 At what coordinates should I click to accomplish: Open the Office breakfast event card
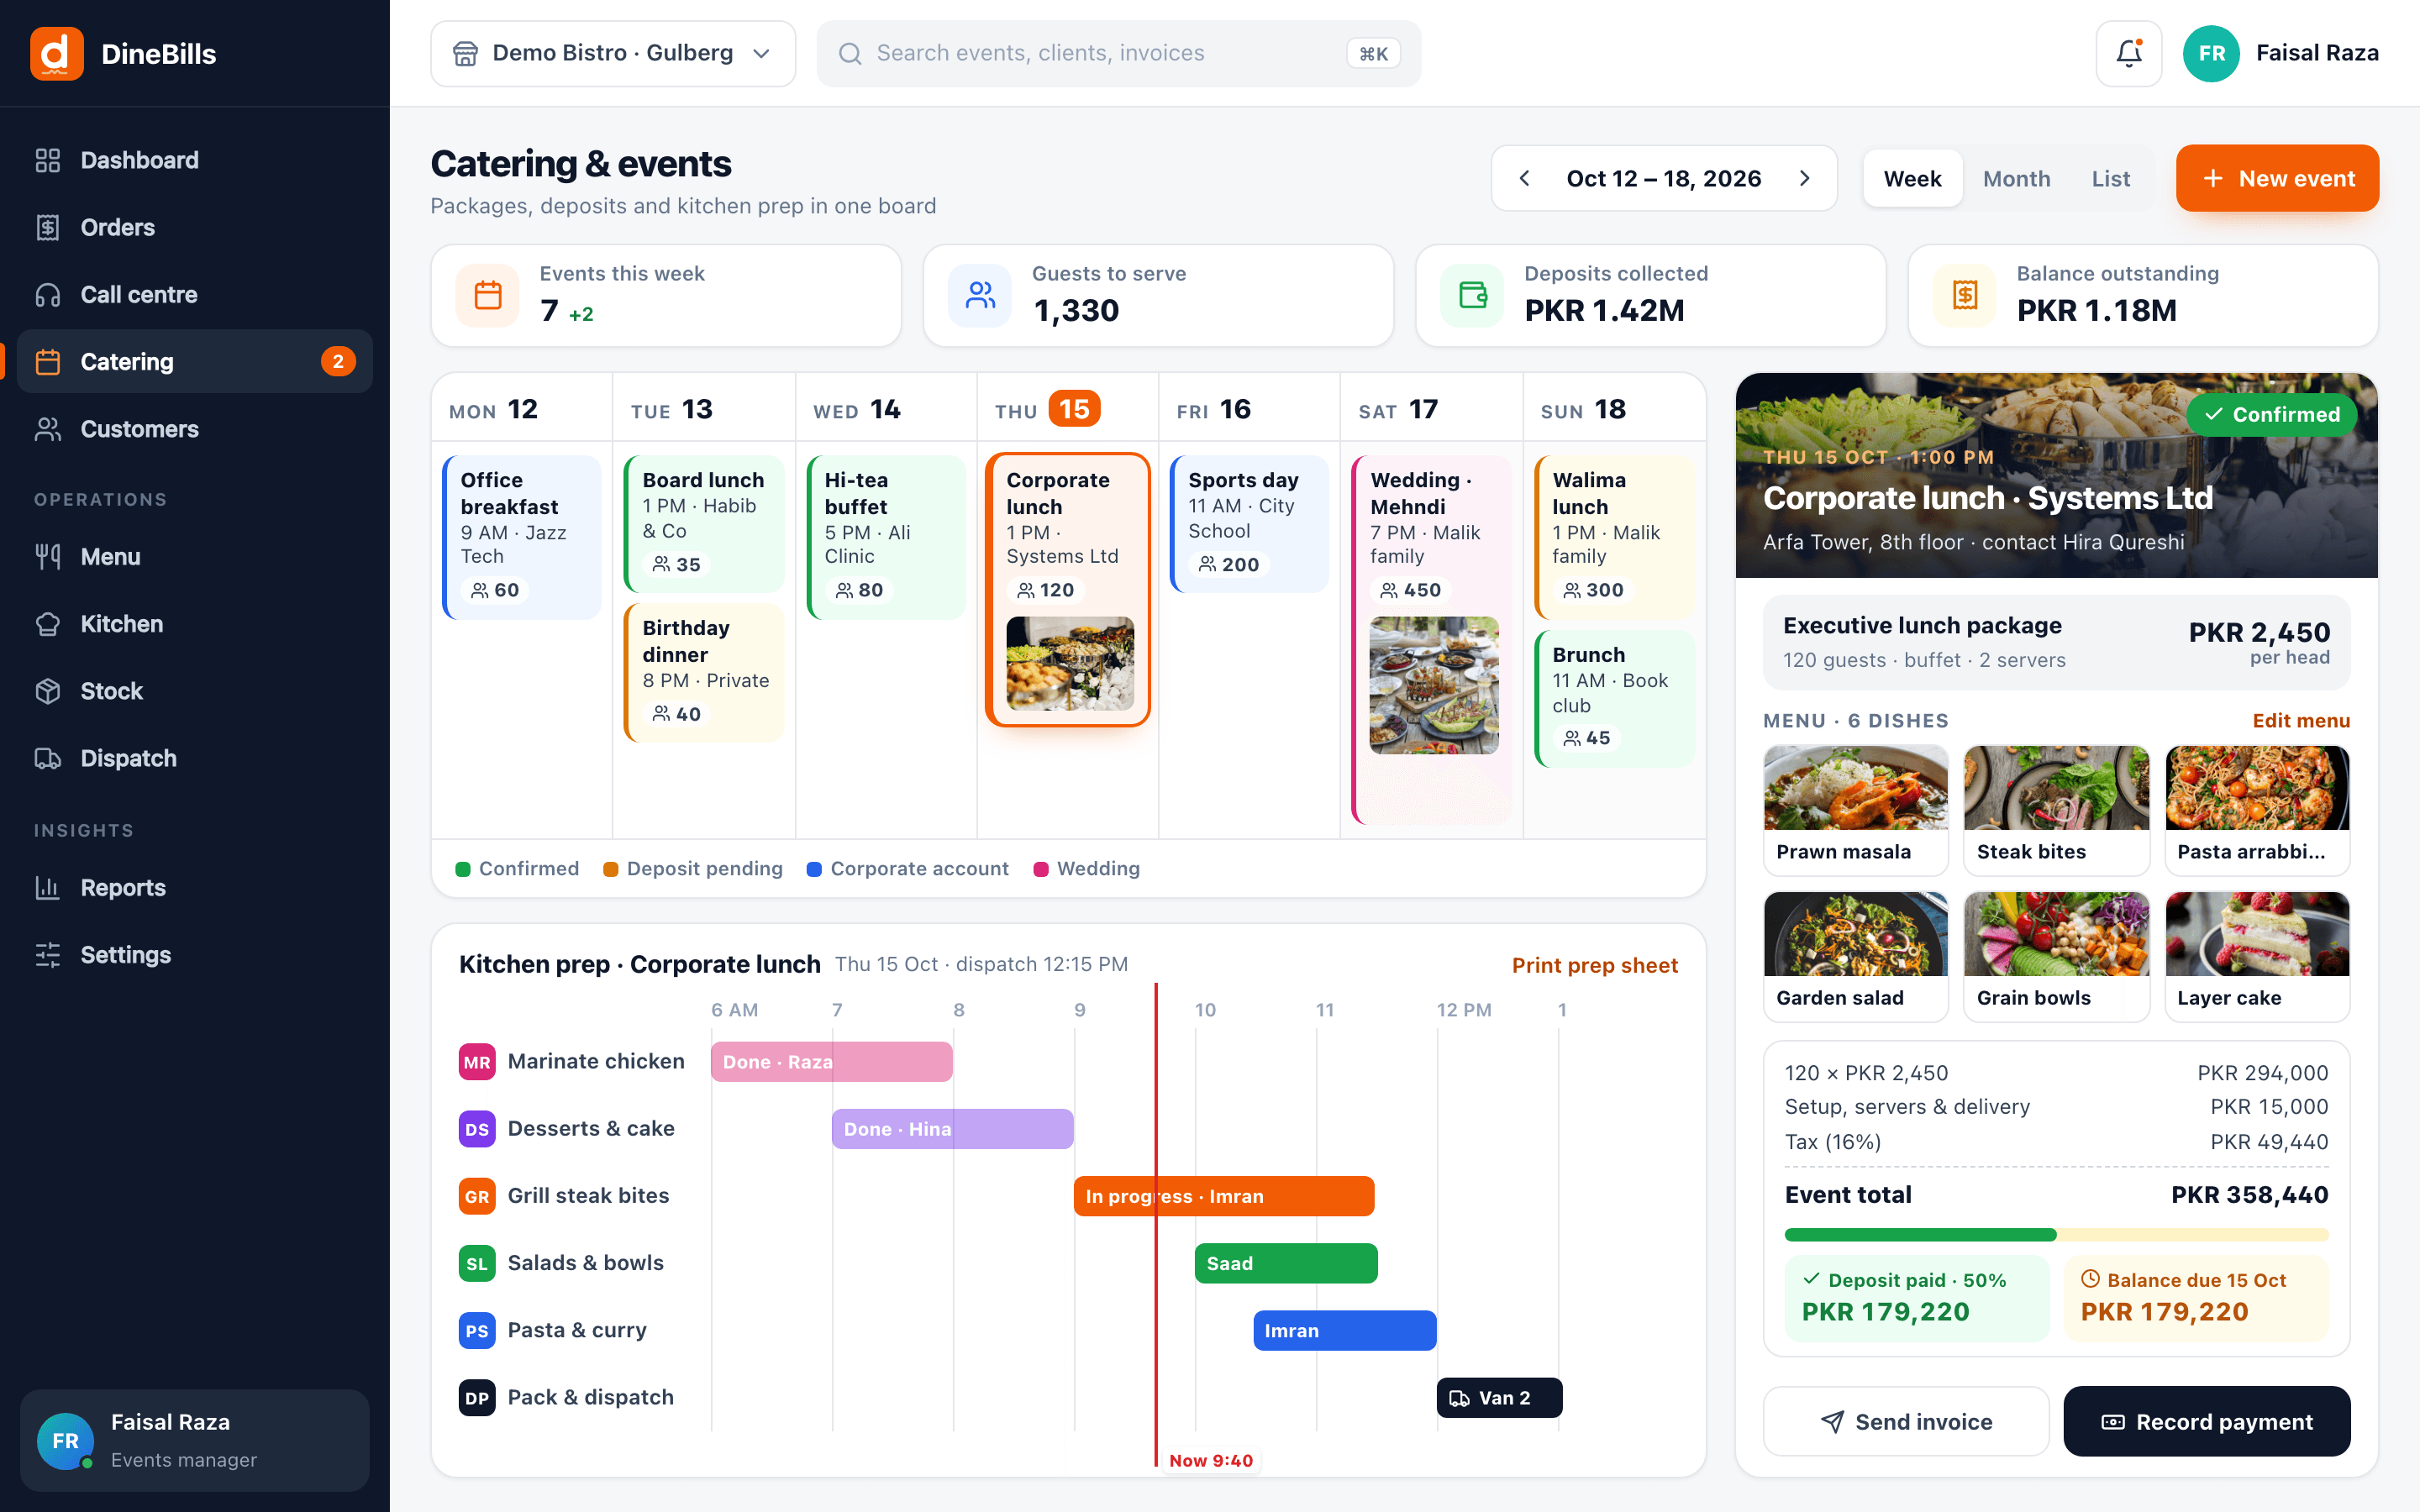pos(522,537)
